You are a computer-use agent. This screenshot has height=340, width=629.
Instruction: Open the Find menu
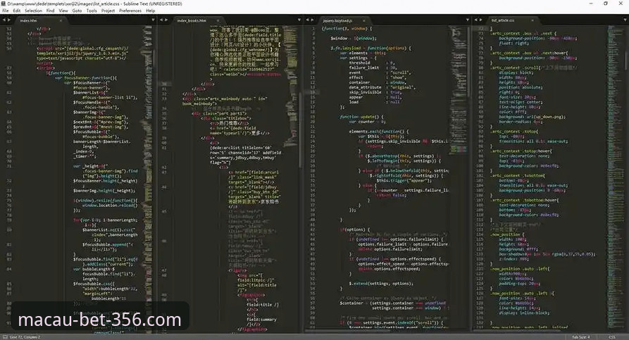click(50, 11)
